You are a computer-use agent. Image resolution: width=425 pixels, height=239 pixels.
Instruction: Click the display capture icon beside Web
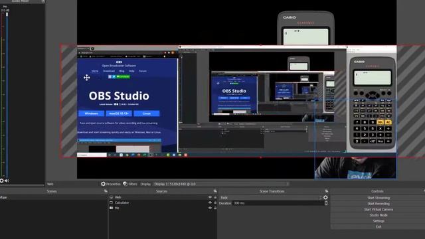coord(112,197)
